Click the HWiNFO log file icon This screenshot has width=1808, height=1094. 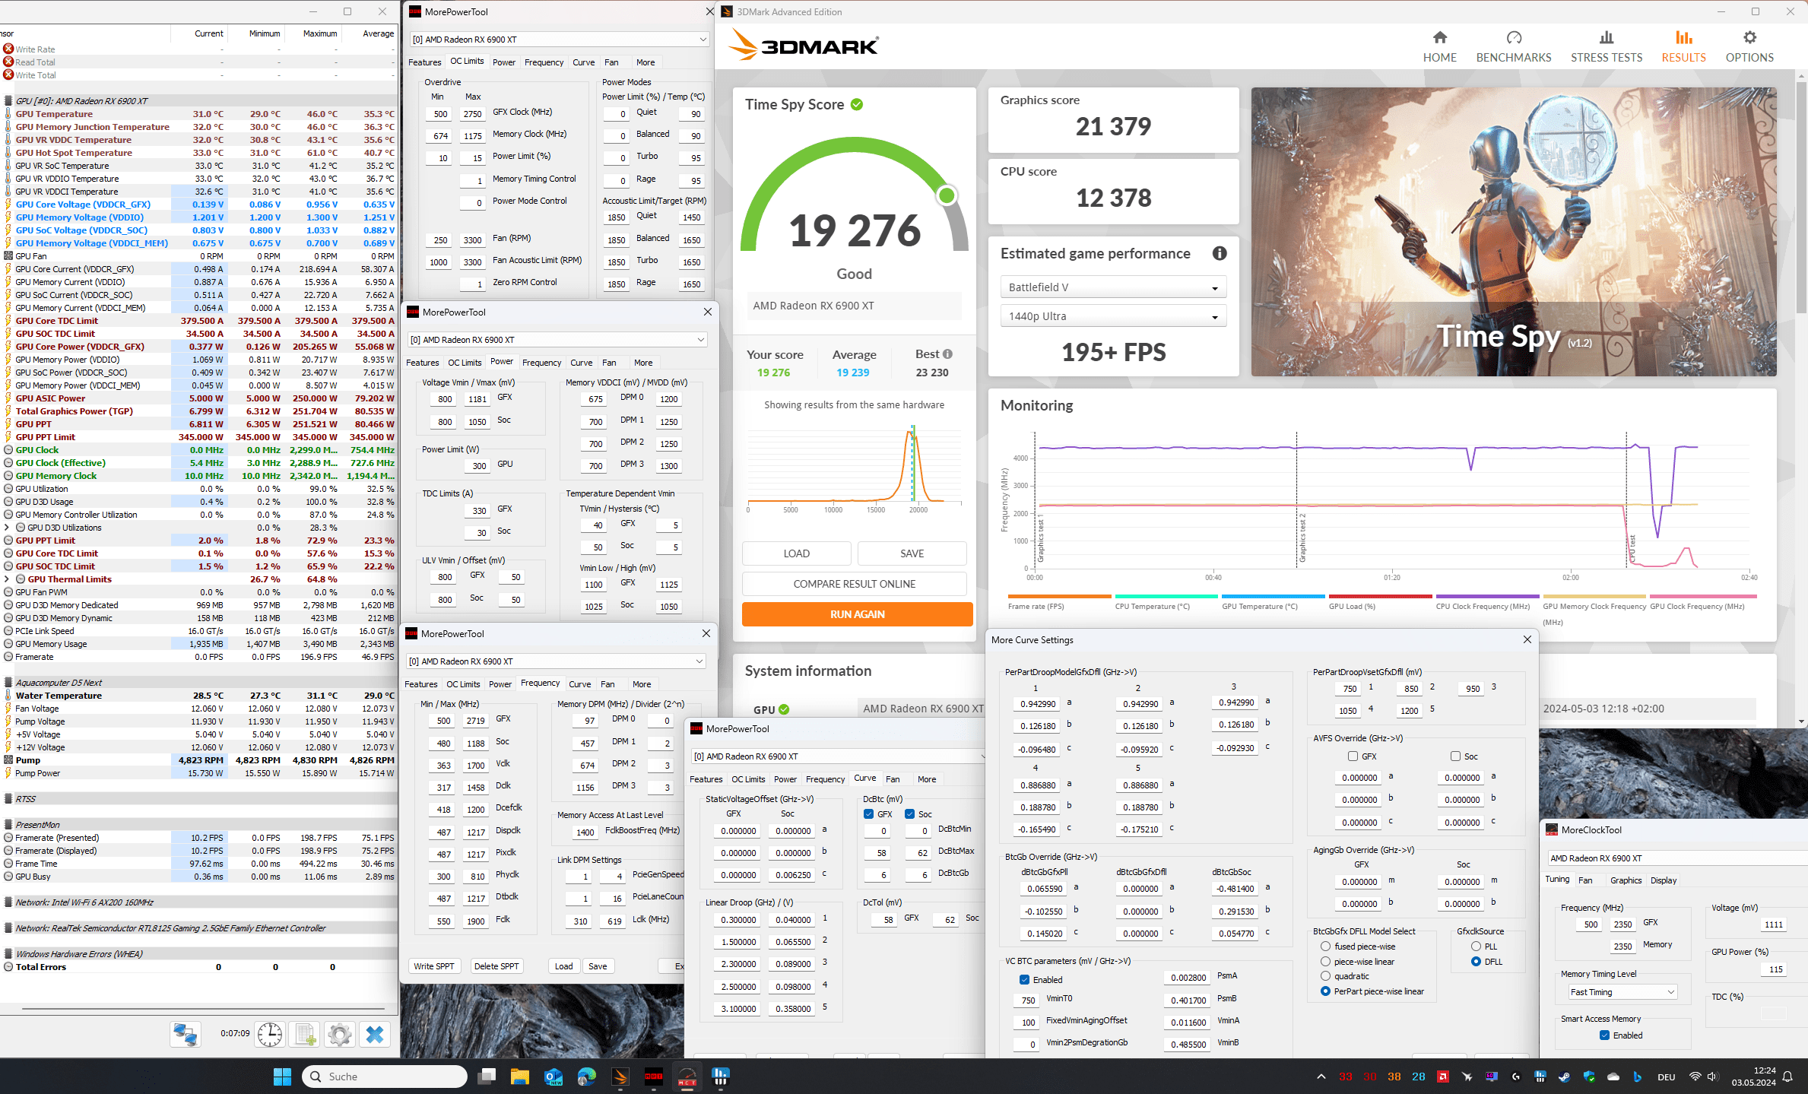click(306, 1035)
